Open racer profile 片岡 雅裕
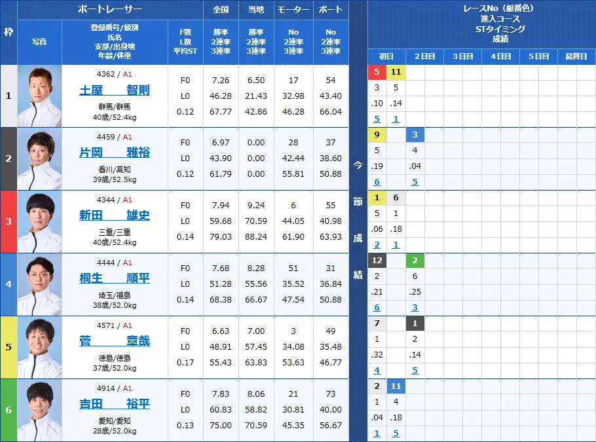Image resolution: width=596 pixels, height=442 pixels. point(115,153)
